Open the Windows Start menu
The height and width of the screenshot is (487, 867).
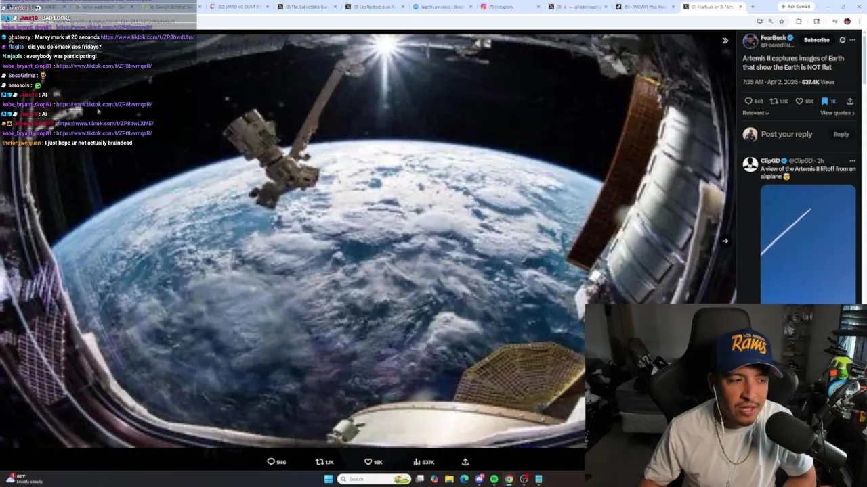tap(328, 479)
